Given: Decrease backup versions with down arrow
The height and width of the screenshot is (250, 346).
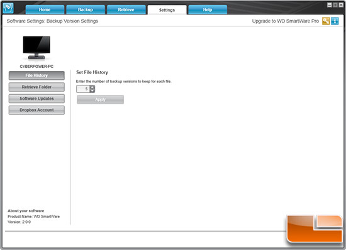Looking at the screenshot, I should [x=92, y=90].
